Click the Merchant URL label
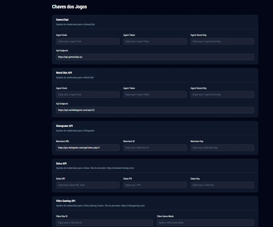Screen dimensions: 273x227 [x=62, y=141]
